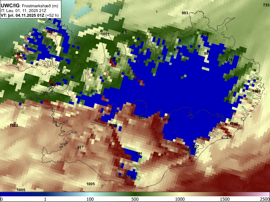Click the 703 value label on map
The width and height of the screenshot is (270, 202).
[142, 117]
